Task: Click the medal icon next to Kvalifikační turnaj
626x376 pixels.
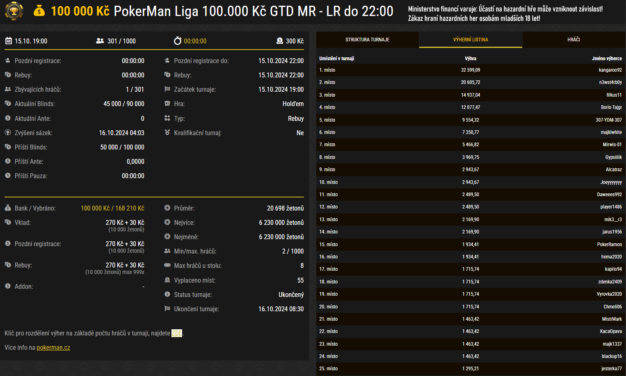Action: point(168,133)
